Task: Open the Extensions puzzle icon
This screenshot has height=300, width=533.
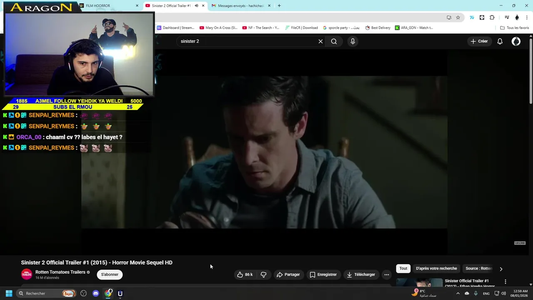Action: 492,17
